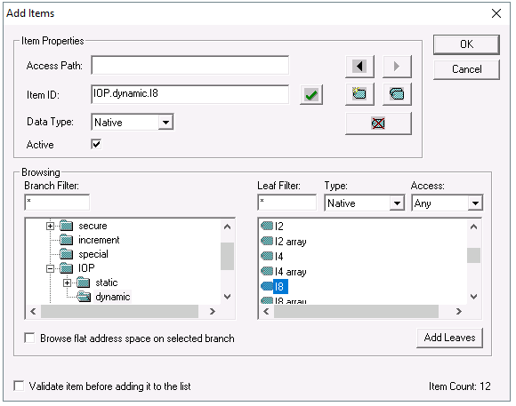Click branch tree vertical scrollbar up arrow
This screenshot has height=406, width=516.
(x=227, y=227)
